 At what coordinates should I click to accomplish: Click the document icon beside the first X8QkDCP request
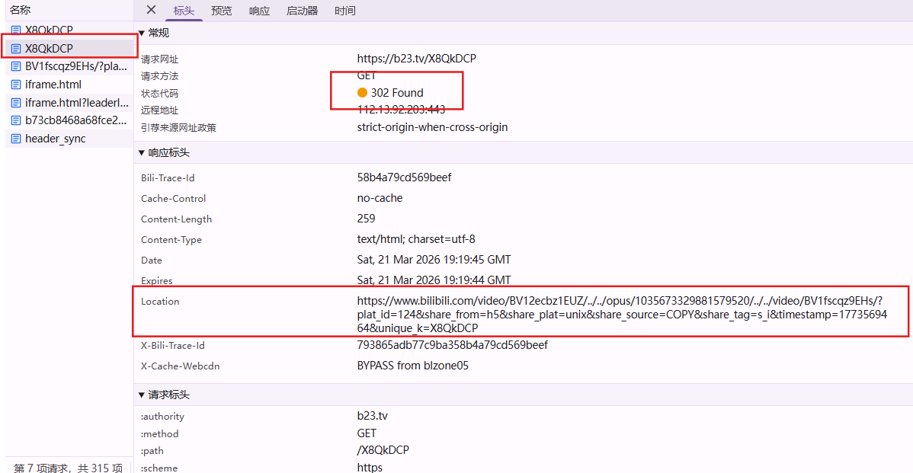point(15,30)
